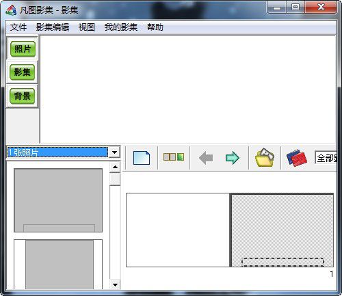This screenshot has height=296, width=342.
Task: Switch to the 影集 panel
Action: click(23, 72)
